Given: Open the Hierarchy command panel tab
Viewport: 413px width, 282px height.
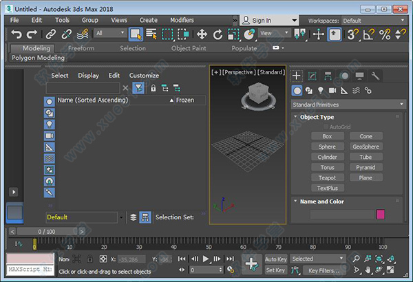Looking at the screenshot, I should coord(328,76).
